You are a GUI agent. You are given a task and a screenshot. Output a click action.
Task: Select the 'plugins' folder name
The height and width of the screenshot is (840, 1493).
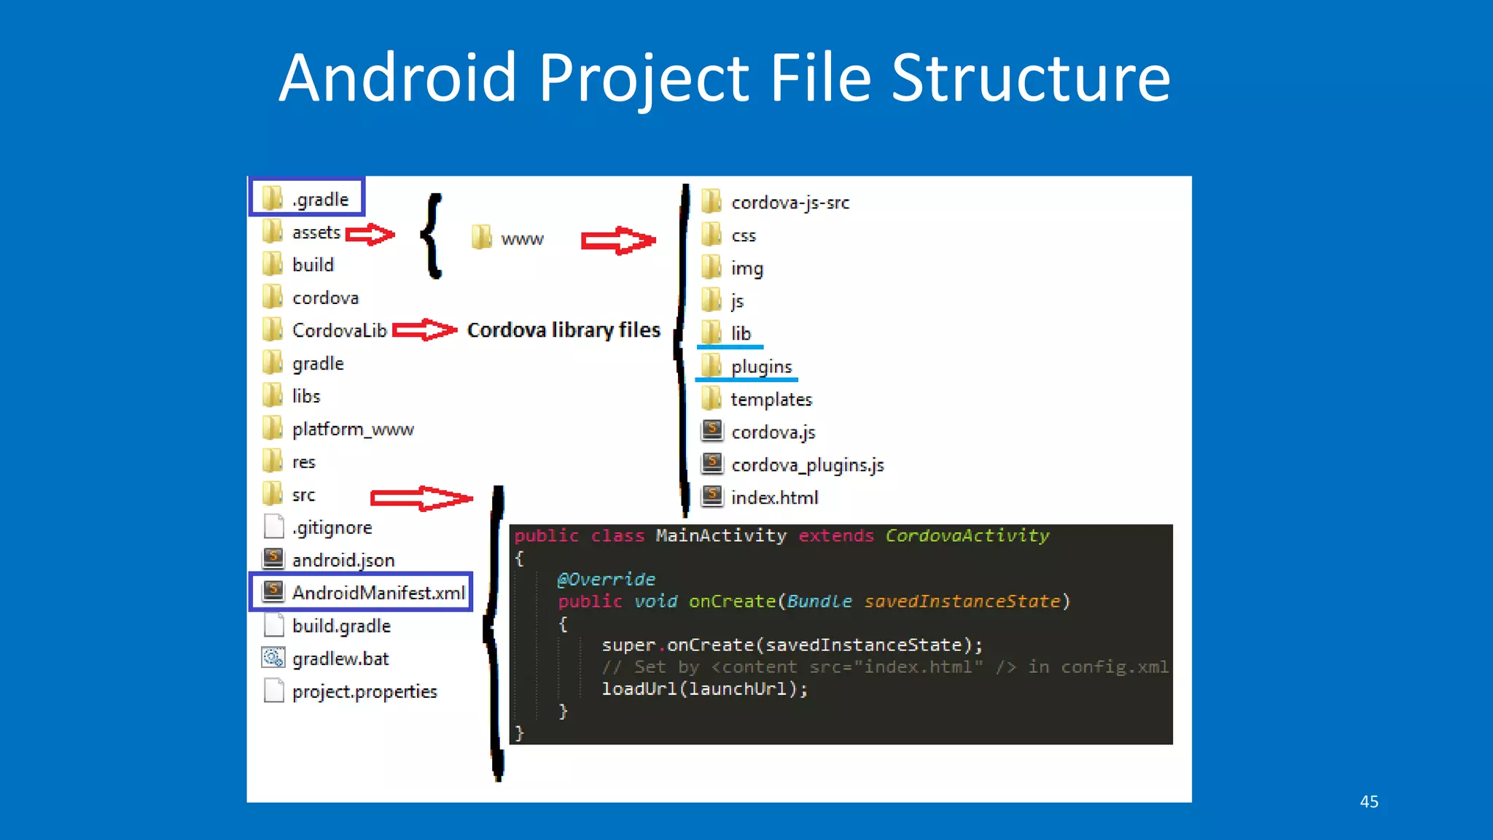[761, 367]
